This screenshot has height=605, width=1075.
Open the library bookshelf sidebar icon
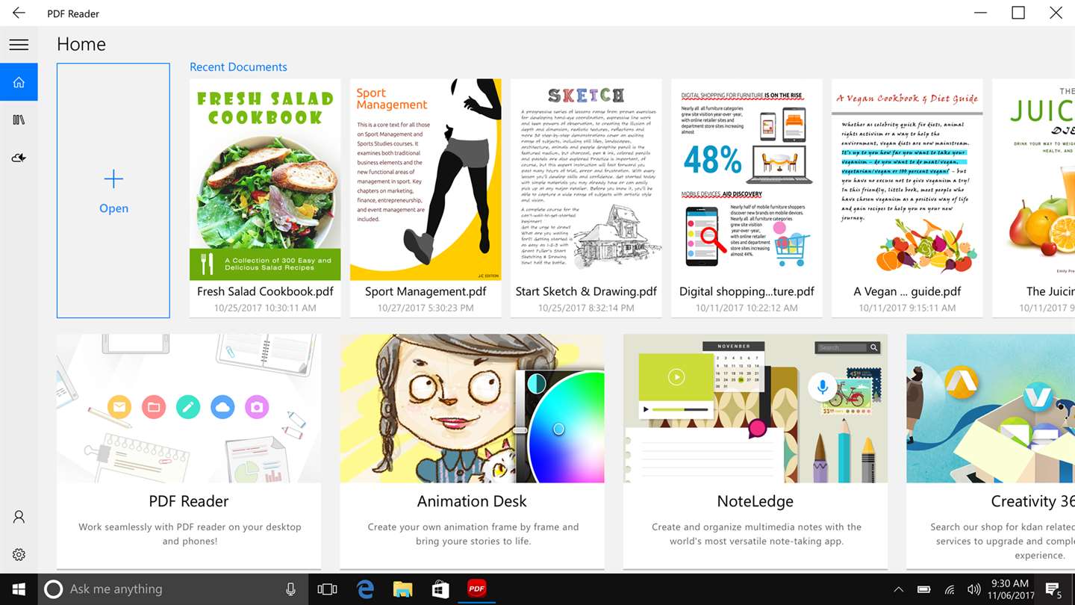click(x=19, y=120)
